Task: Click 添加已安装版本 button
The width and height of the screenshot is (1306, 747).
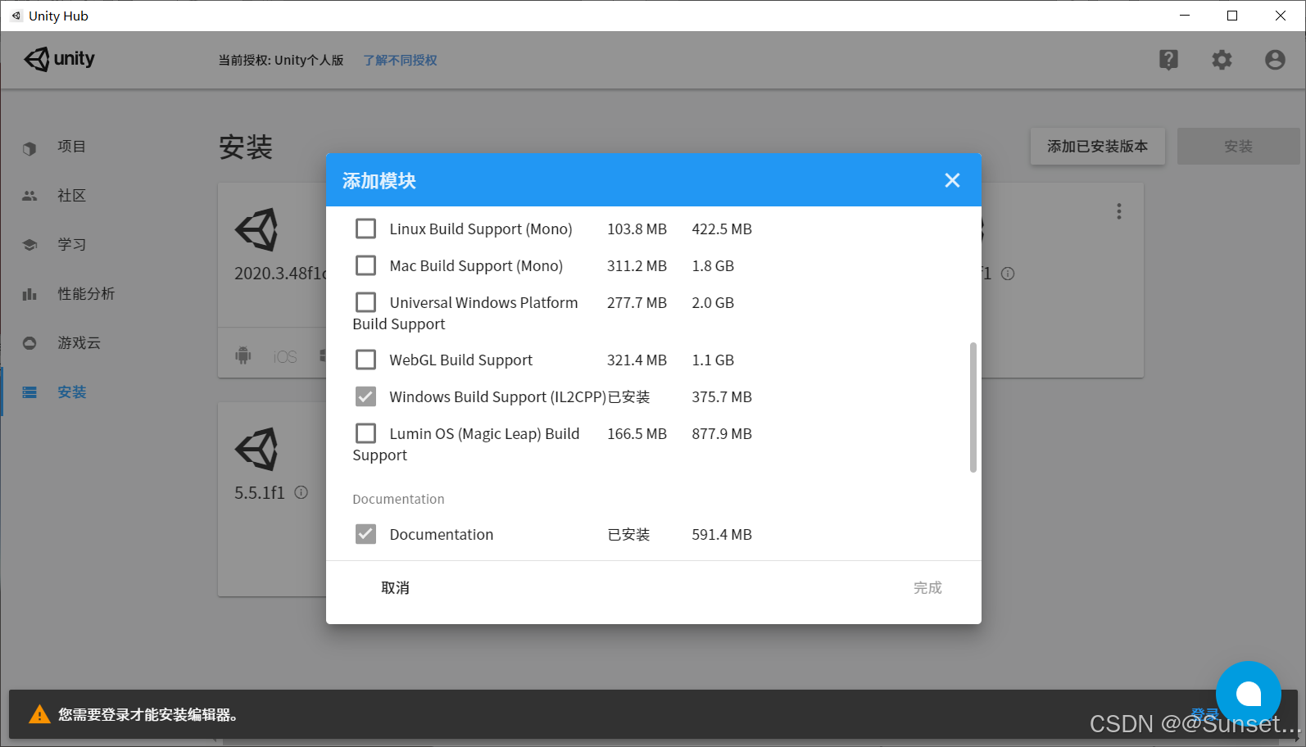Action: point(1097,147)
